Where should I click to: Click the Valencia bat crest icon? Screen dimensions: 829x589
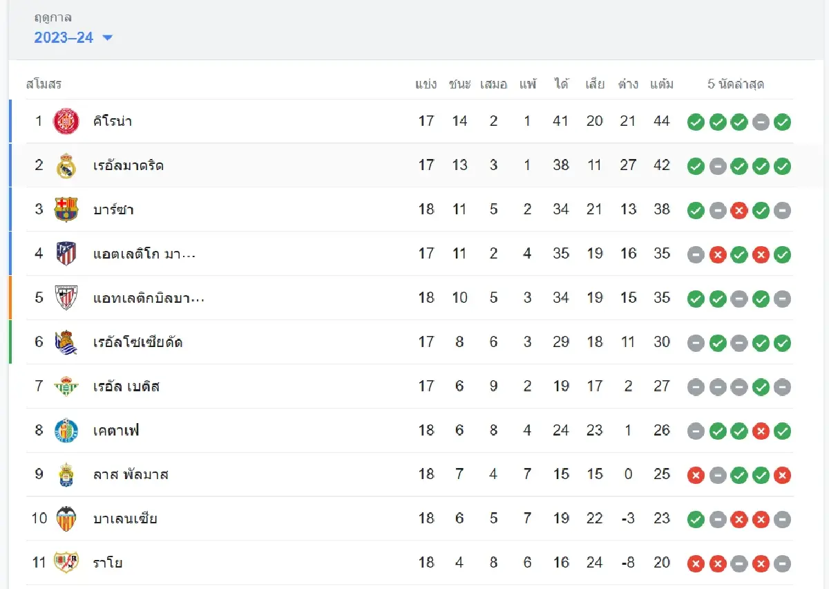click(66, 519)
